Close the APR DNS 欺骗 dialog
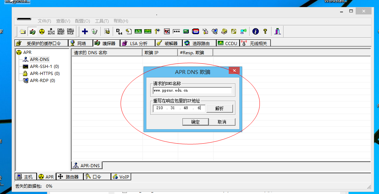Screen dimensions: 379x194 click(x=234, y=70)
